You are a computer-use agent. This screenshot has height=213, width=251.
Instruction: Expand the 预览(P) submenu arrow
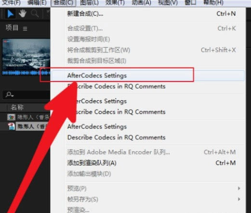pos(239,188)
